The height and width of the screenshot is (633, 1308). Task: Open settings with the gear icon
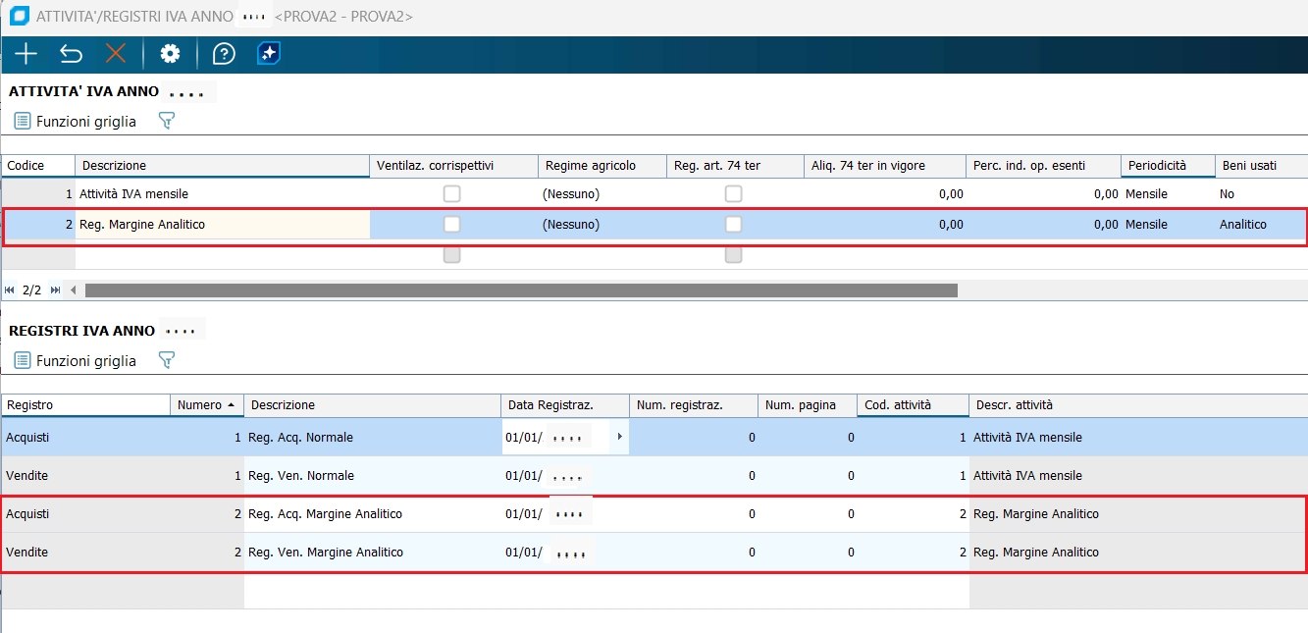point(171,54)
